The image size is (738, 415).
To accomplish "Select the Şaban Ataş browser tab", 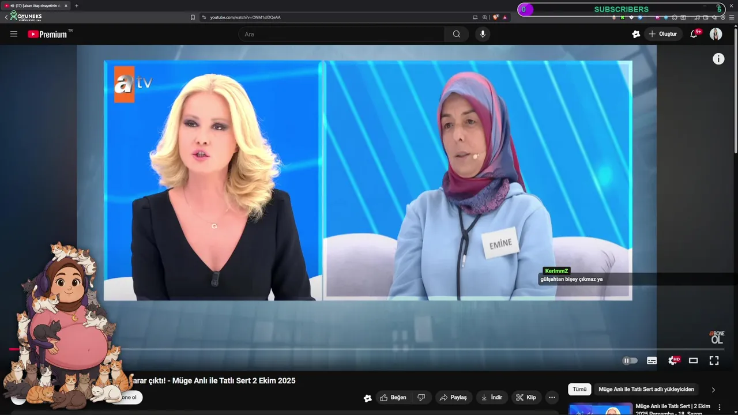I will click(36, 6).
